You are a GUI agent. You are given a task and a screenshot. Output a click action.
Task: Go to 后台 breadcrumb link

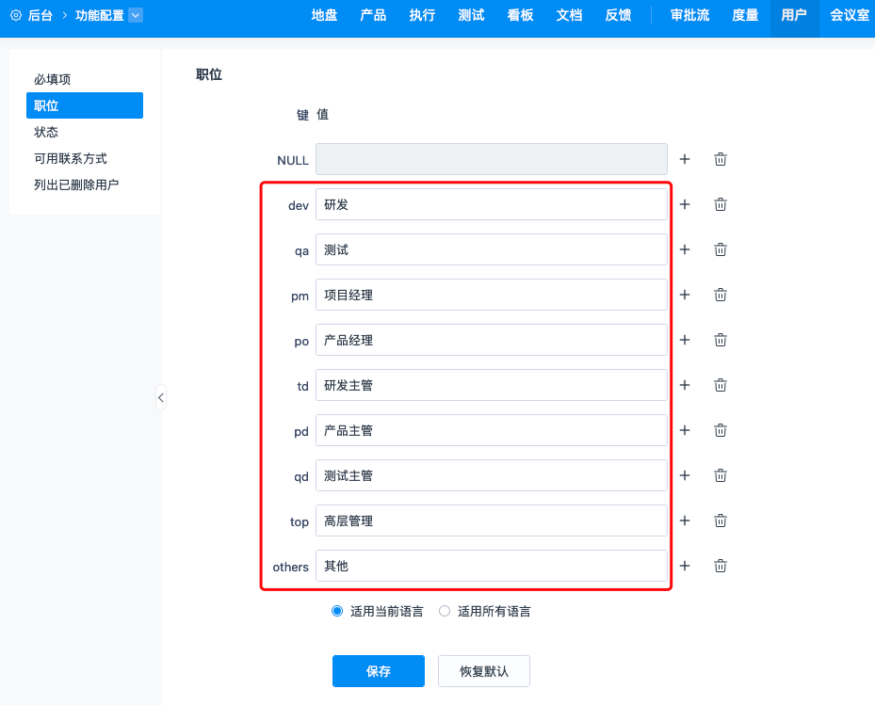[x=41, y=16]
